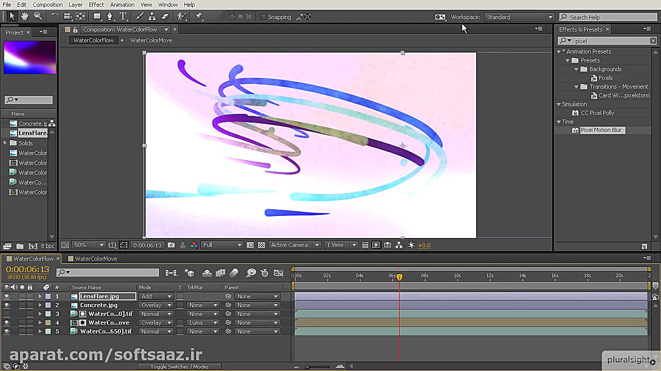Click the timeline zoom slider

[x=308, y=366]
